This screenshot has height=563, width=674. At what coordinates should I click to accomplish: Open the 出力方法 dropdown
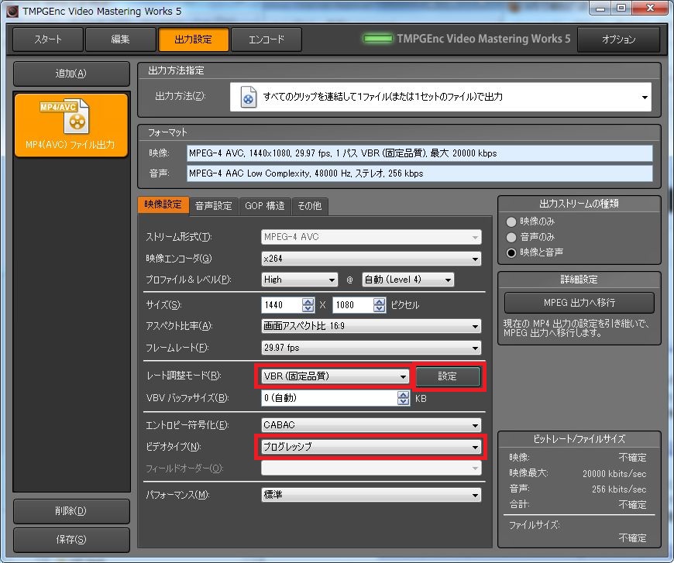click(x=441, y=97)
